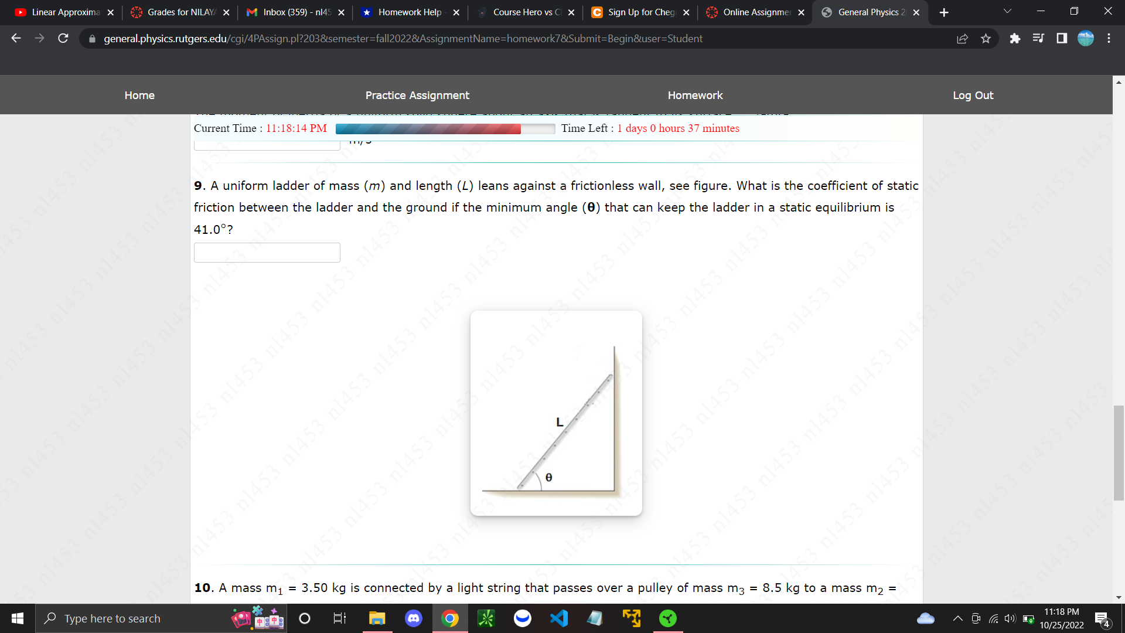1125x633 pixels.
Task: Open Chrome's side panel icon
Action: coord(1062,38)
